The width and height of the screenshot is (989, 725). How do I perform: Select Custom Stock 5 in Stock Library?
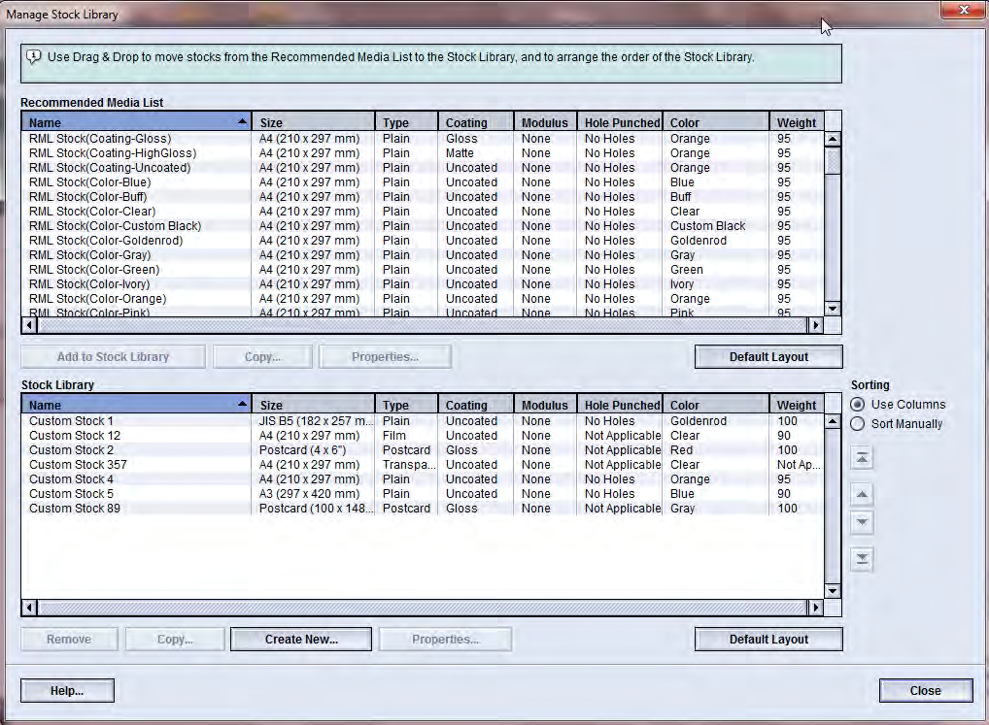[423, 493]
